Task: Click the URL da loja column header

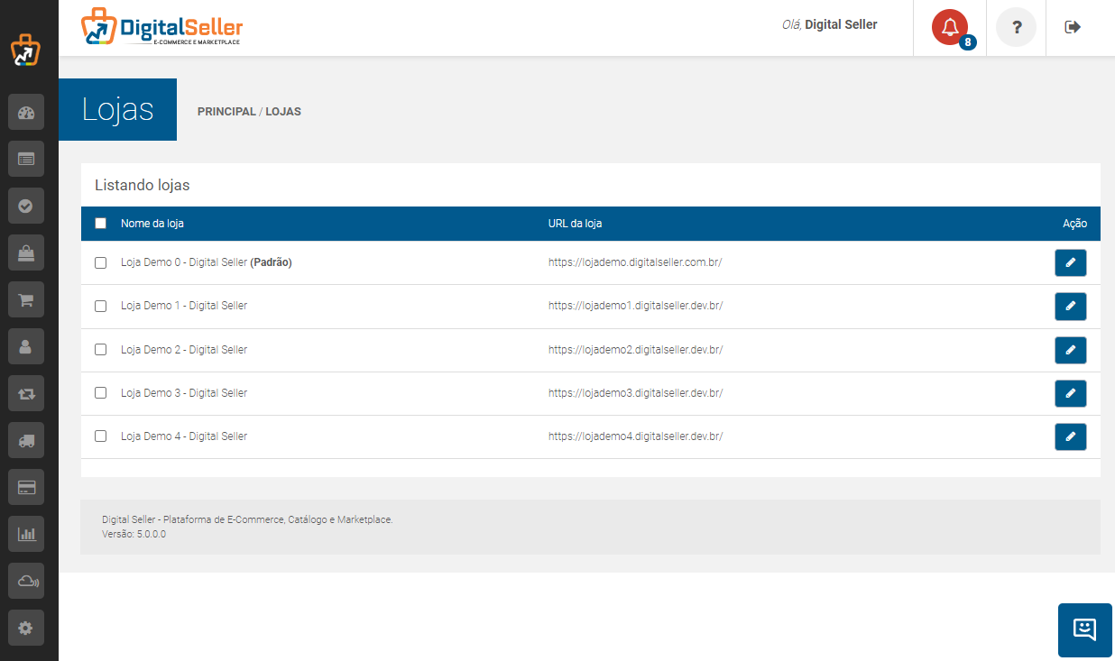Action: click(575, 224)
